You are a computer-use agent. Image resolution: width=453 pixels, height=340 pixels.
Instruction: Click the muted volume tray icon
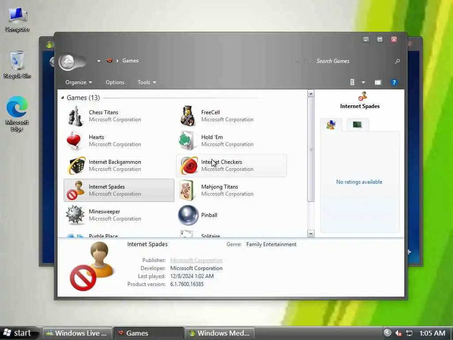[x=399, y=333]
